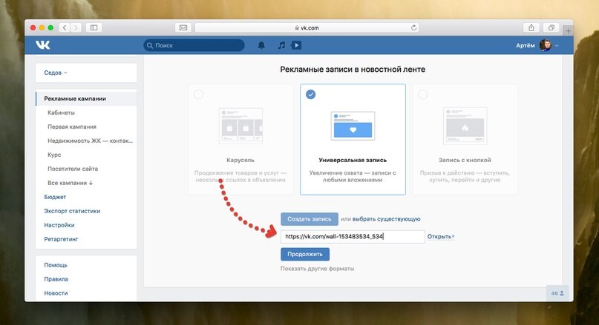Click the Запись с кнопкой thumbnail

tap(465, 126)
